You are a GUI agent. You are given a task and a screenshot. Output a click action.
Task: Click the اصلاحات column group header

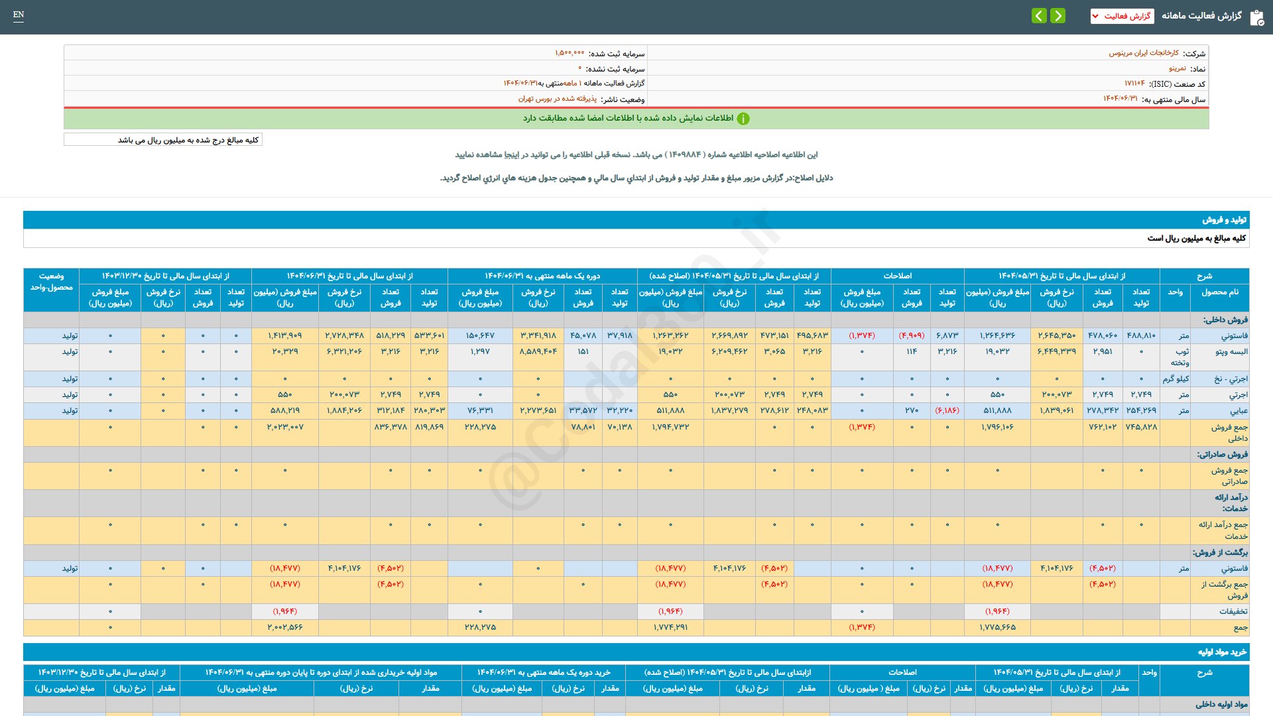click(897, 276)
